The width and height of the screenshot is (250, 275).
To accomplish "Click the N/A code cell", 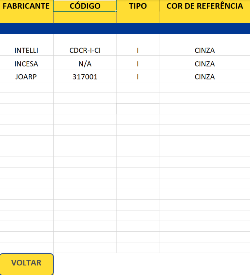I will point(85,64).
